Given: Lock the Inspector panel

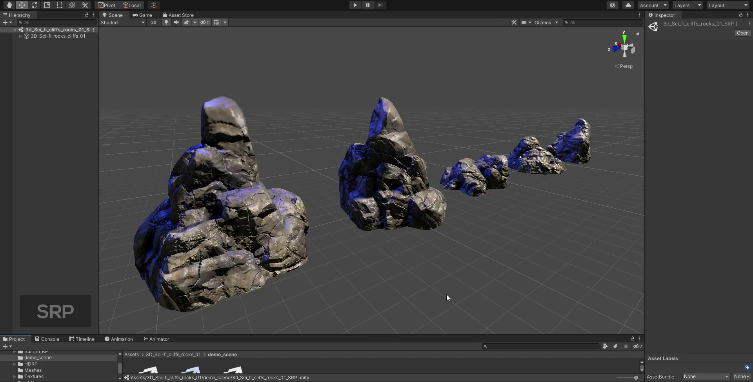Looking at the screenshot, I should point(741,15).
